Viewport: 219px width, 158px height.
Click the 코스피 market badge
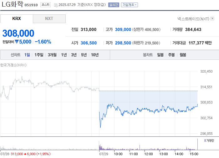[46, 5]
